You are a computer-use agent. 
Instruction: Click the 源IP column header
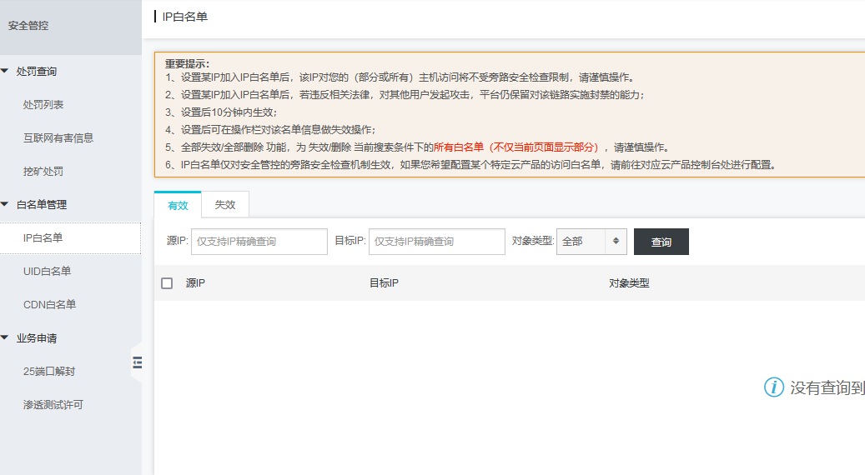click(195, 283)
